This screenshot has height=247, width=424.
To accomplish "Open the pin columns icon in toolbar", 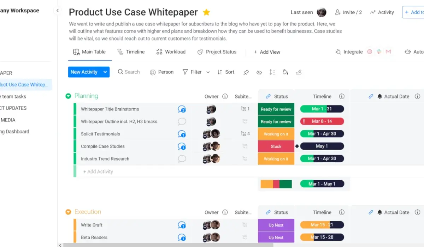I will 246,72.
